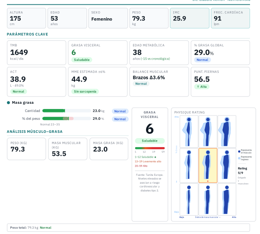Click the "Normal 23–35" range text
This screenshot has height=234, width=260.
click(50, 125)
